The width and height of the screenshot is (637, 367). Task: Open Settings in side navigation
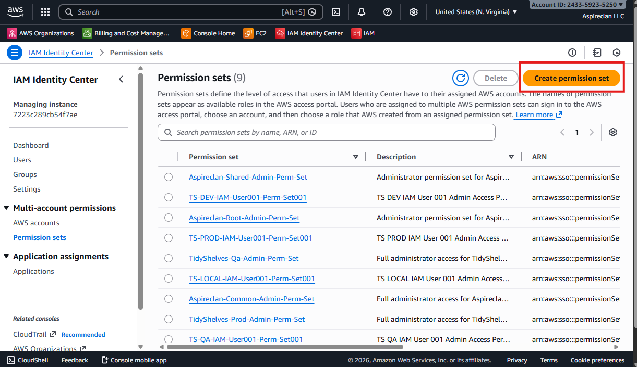pos(27,189)
